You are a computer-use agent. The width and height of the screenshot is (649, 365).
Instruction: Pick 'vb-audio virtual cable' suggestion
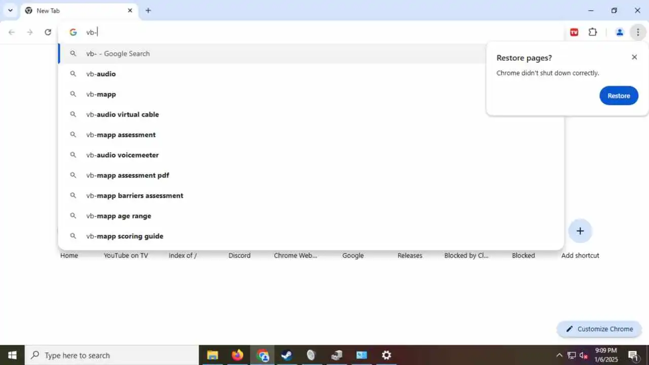click(311, 114)
